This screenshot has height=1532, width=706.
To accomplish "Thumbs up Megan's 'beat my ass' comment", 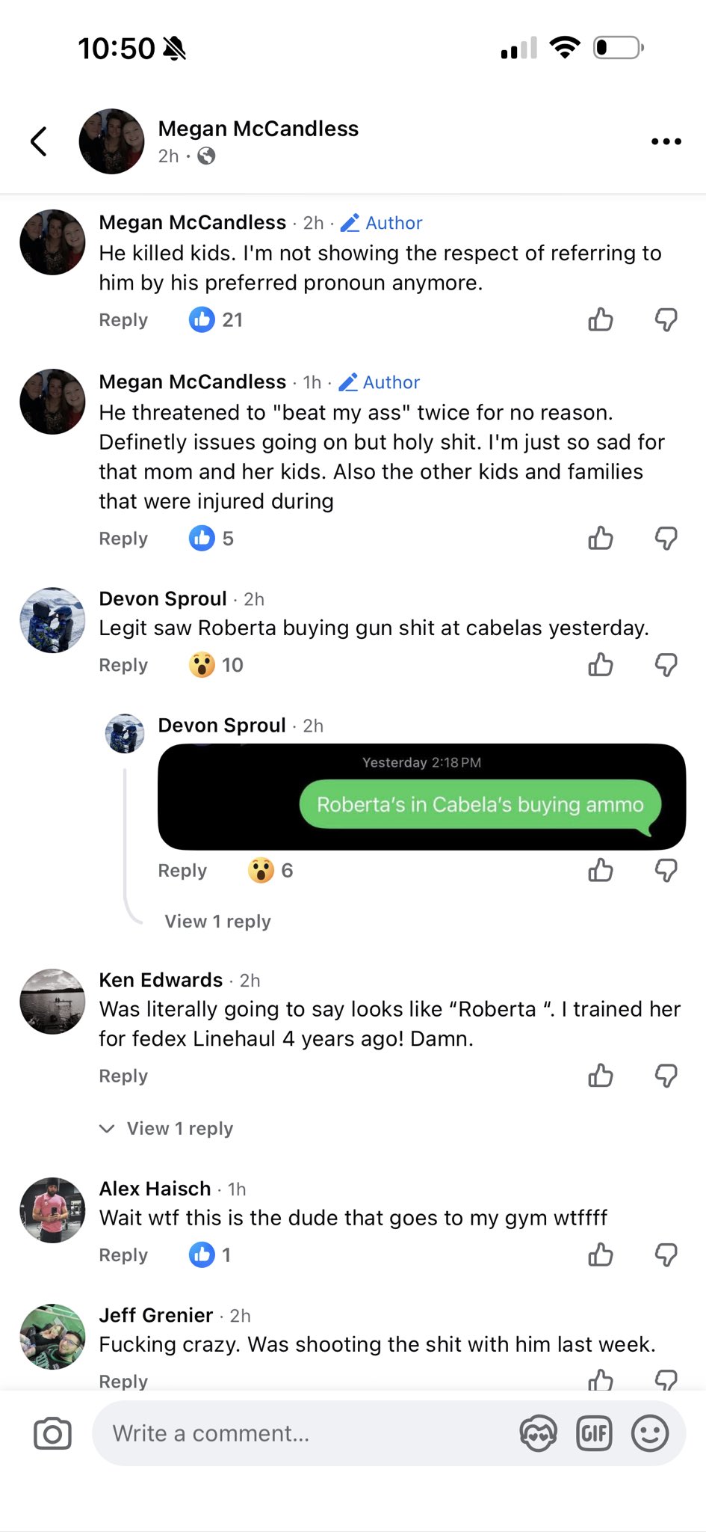I will click(x=601, y=539).
